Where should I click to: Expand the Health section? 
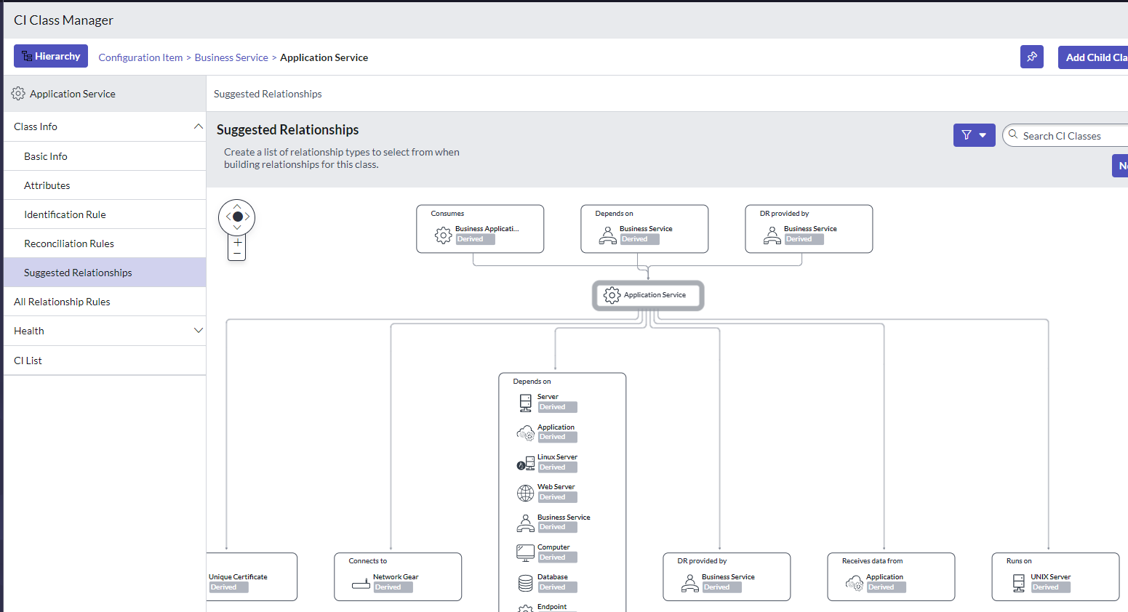coord(198,330)
